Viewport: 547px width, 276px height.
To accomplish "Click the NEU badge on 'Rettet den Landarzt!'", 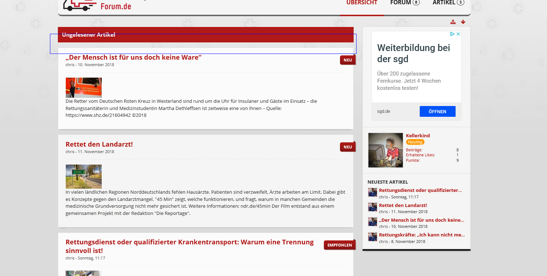I will [x=348, y=147].
